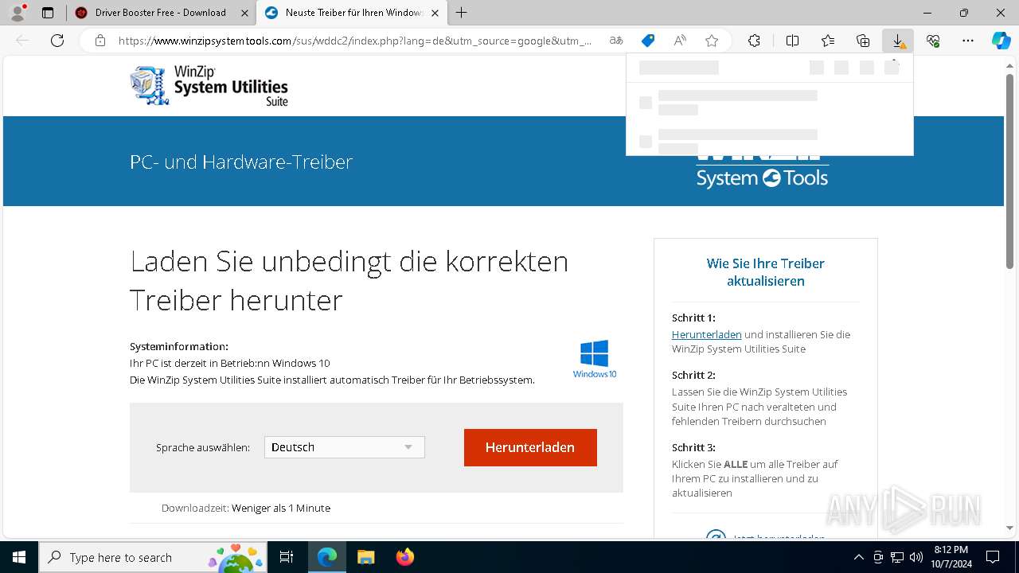Image resolution: width=1019 pixels, height=573 pixels.
Task: Open the Edge profile icon
Action: pyautogui.click(x=18, y=13)
